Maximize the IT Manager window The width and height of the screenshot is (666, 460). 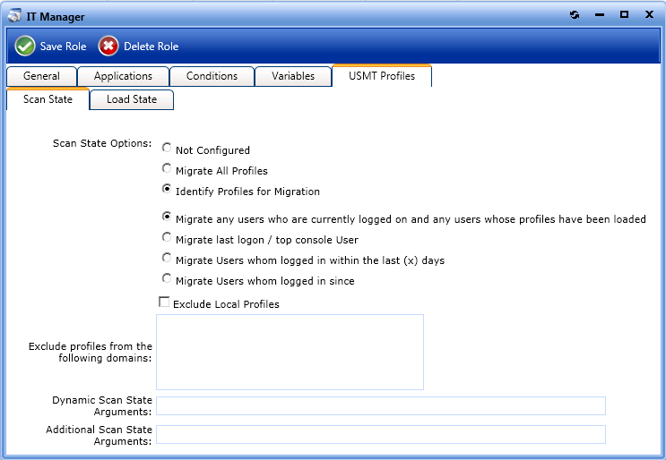pos(624,14)
